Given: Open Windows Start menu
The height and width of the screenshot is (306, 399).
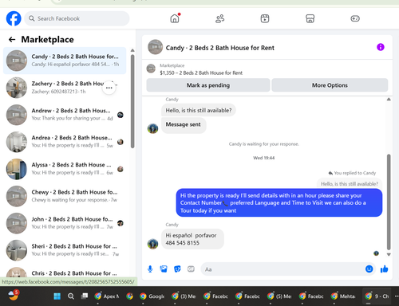Looking at the screenshot, I should point(57,296).
